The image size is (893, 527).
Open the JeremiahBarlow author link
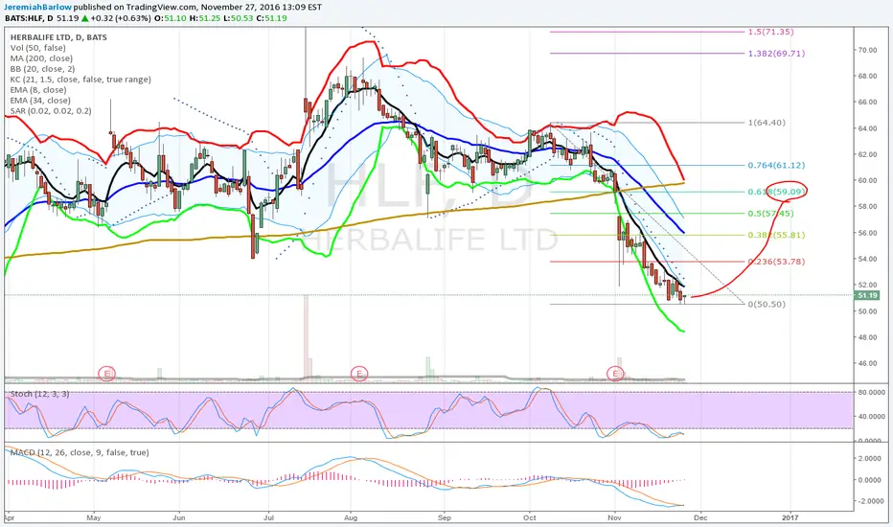point(35,8)
